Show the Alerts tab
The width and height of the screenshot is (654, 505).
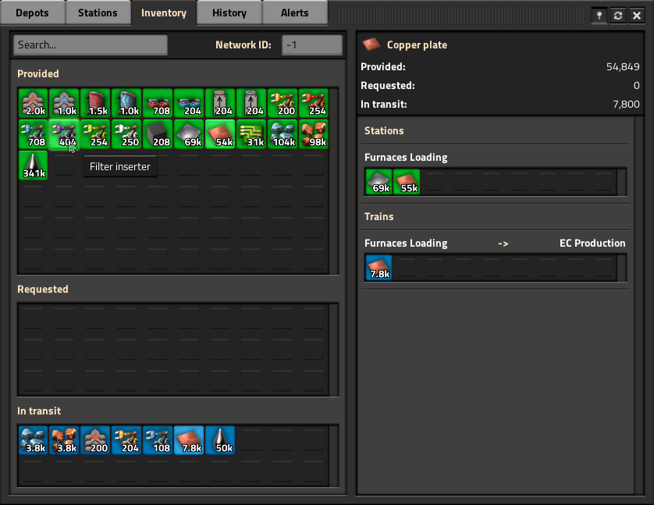tap(294, 13)
